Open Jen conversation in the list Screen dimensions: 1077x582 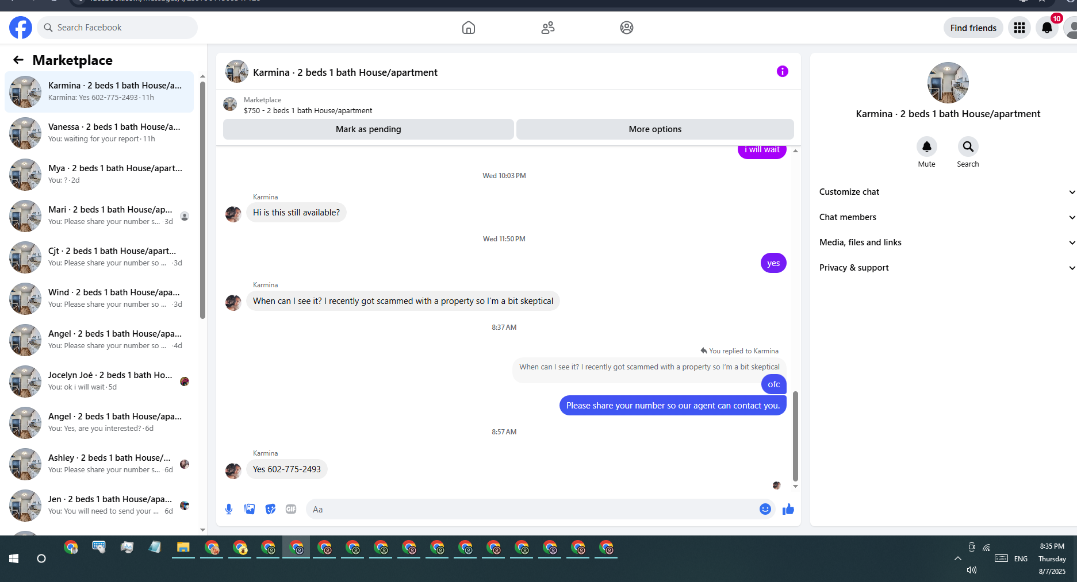pos(99,506)
